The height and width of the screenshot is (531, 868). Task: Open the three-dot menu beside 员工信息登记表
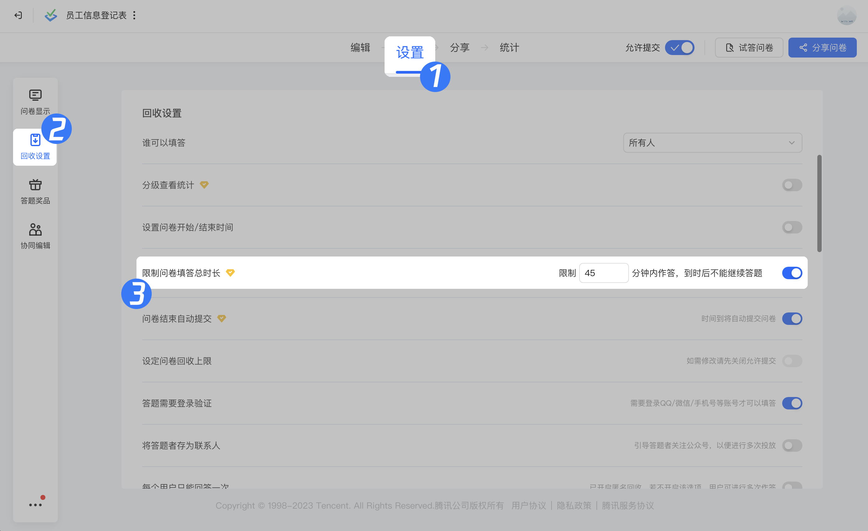(x=134, y=15)
